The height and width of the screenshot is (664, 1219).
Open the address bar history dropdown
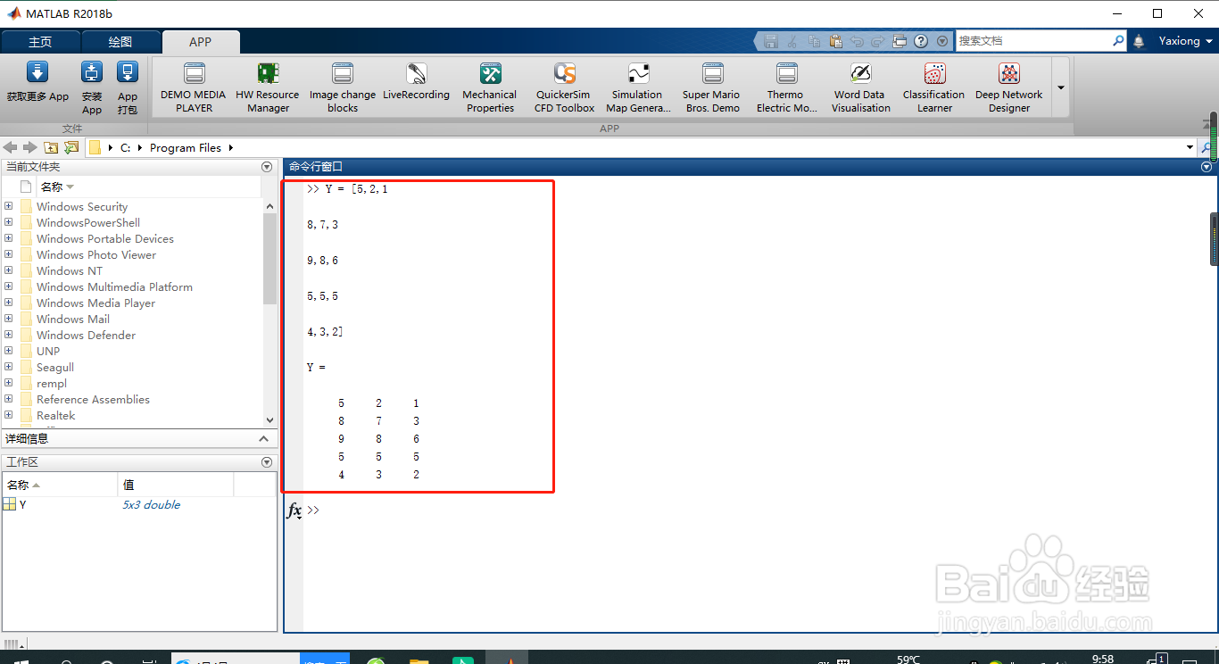pyautogui.click(x=1190, y=147)
